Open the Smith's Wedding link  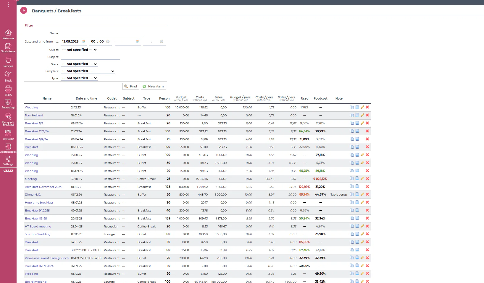coord(38,234)
